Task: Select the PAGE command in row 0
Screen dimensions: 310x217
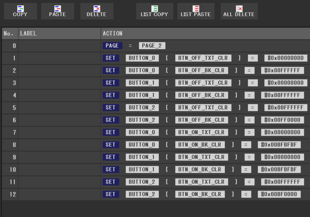Action: [x=112, y=46]
